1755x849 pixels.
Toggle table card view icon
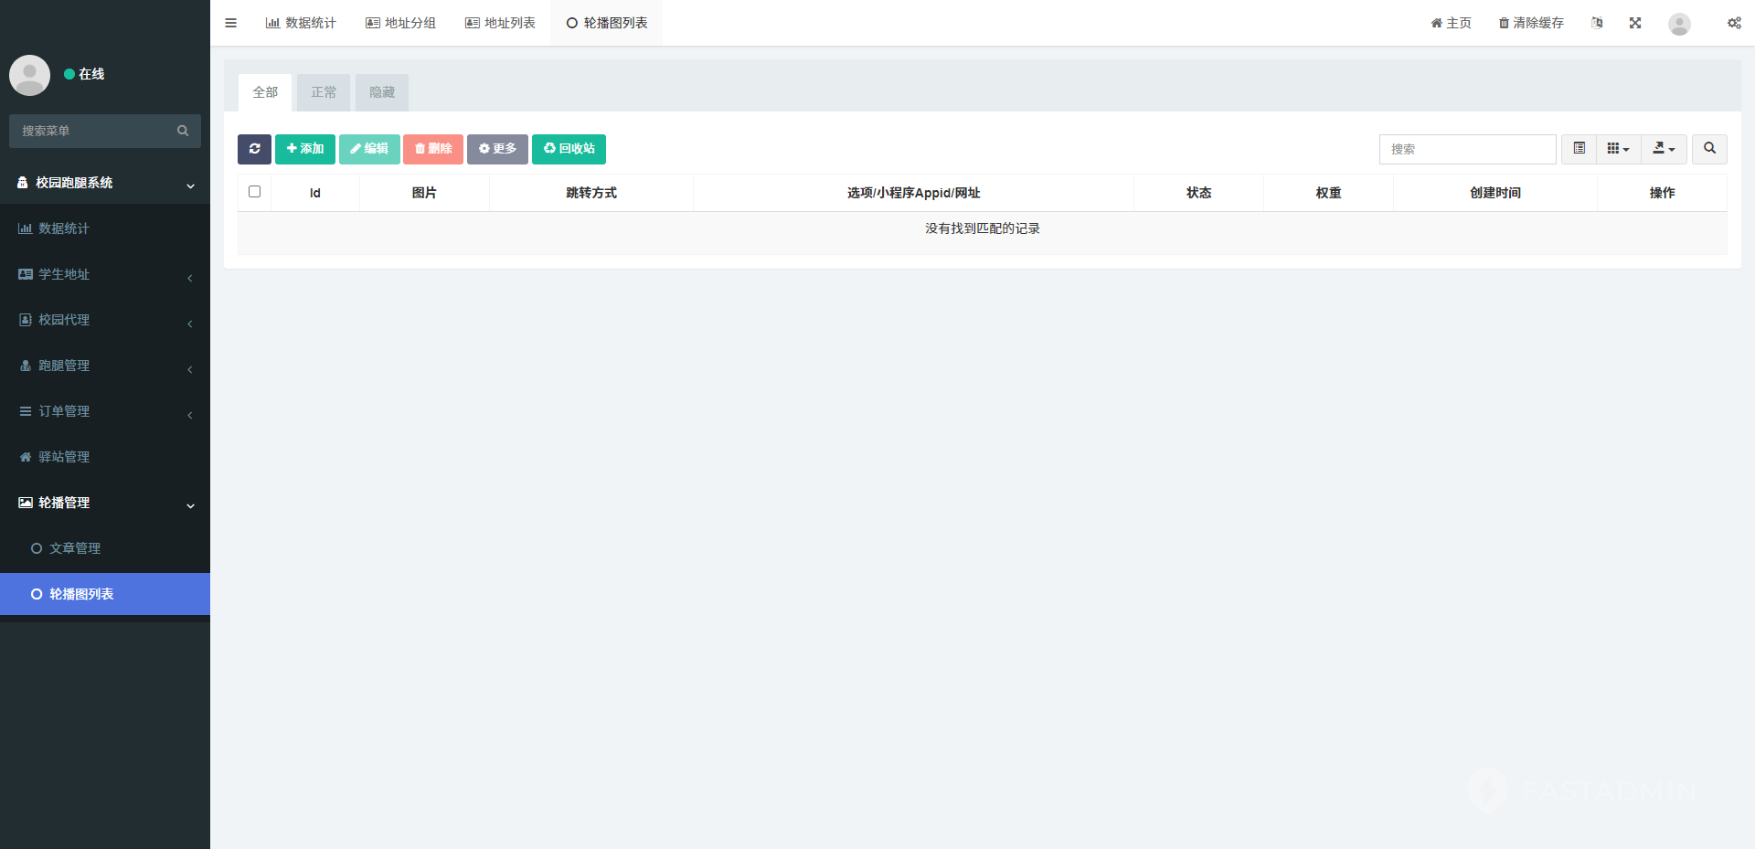click(1579, 149)
